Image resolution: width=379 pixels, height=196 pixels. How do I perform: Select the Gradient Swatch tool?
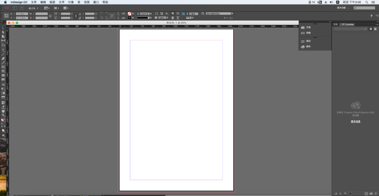[3, 93]
